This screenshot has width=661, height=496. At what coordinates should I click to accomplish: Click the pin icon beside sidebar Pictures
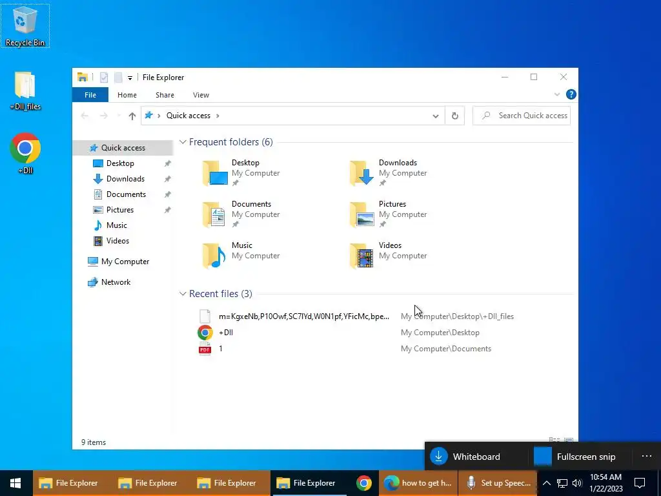(x=167, y=210)
